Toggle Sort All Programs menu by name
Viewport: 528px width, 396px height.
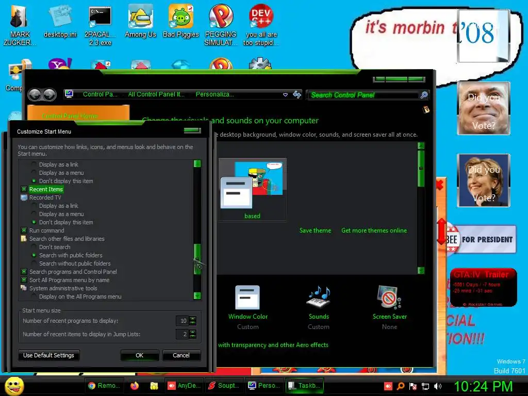click(x=24, y=280)
